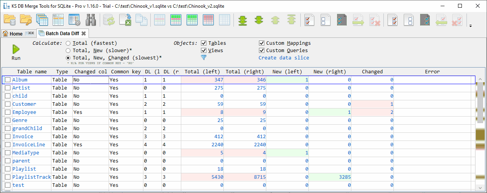The width and height of the screenshot is (487, 193).
Task: Sort by the Changed column header
Action: coord(372,72)
